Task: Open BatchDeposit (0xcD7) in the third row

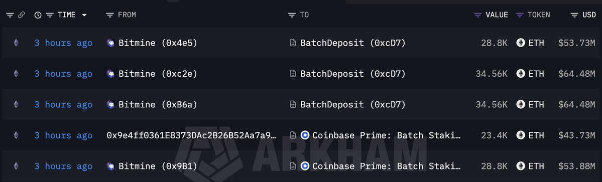Action: (x=353, y=104)
